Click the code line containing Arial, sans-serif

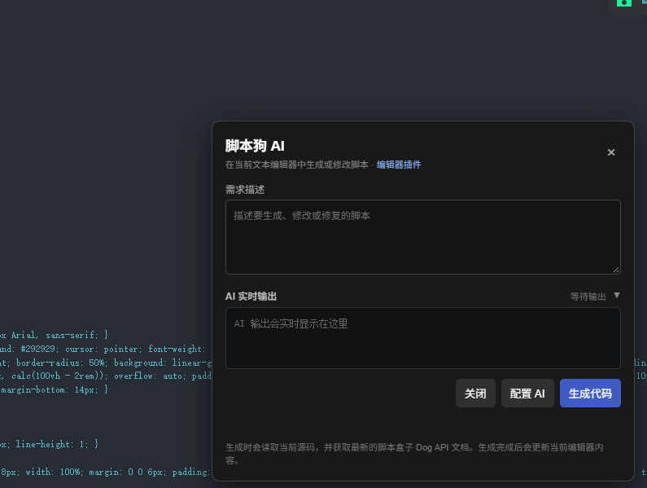click(54, 335)
